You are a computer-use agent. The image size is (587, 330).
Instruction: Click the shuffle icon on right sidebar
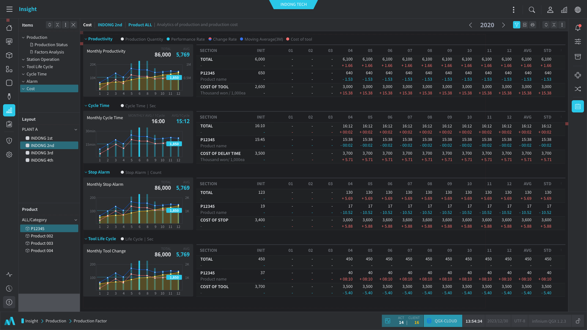pos(578,89)
